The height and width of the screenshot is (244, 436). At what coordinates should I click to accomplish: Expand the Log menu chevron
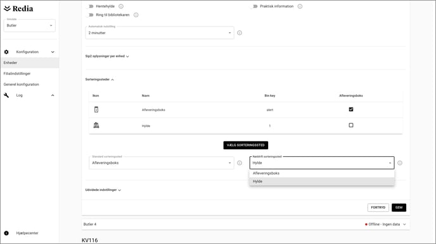53,95
